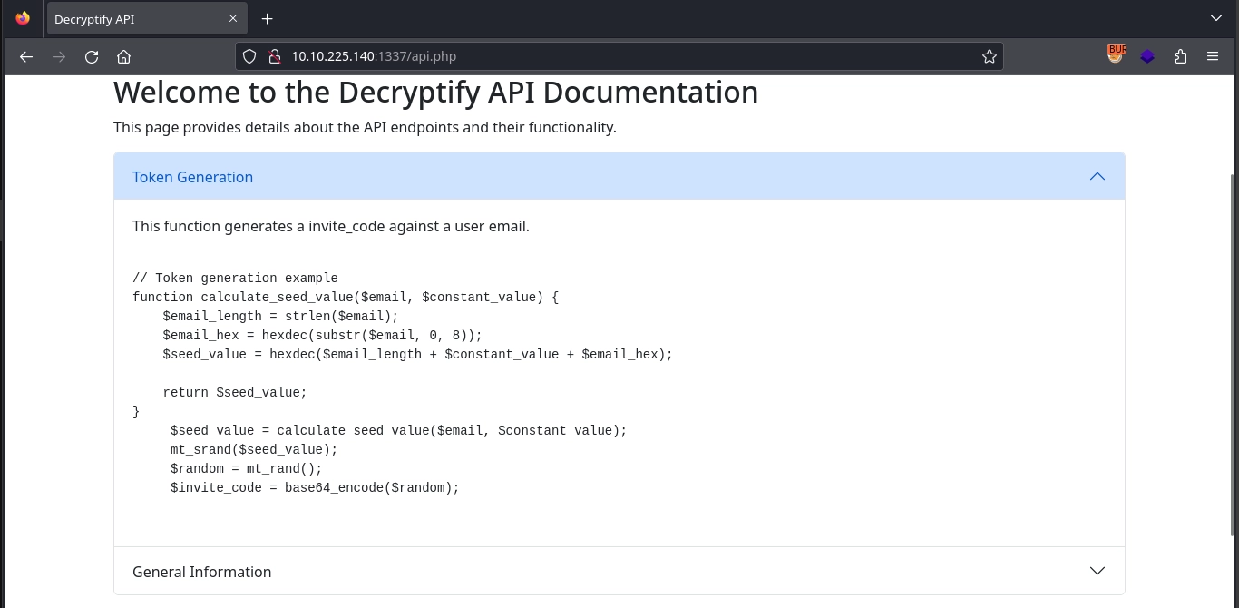The width and height of the screenshot is (1239, 608).
Task: Open the list all tabs dropdown
Action: tap(1216, 19)
